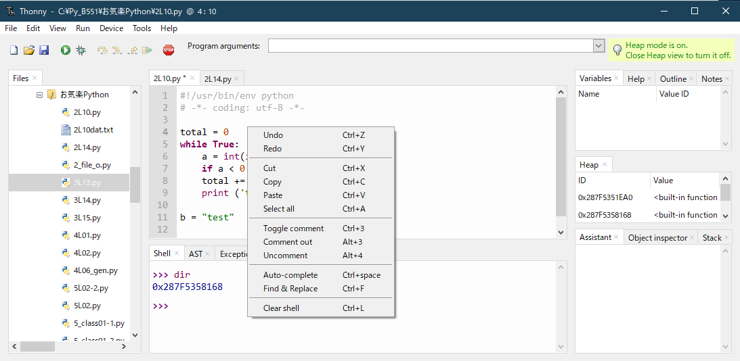
Task: Click the Save floppy disk icon
Action: pos(44,50)
